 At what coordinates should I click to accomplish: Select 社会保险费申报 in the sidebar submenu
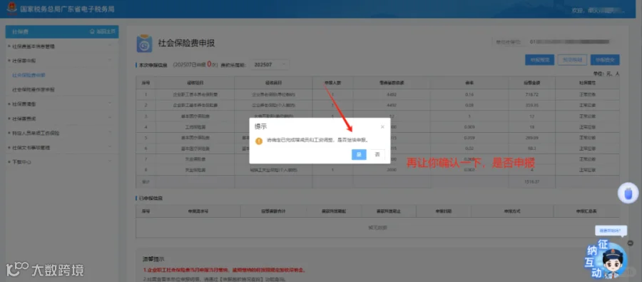(x=29, y=75)
